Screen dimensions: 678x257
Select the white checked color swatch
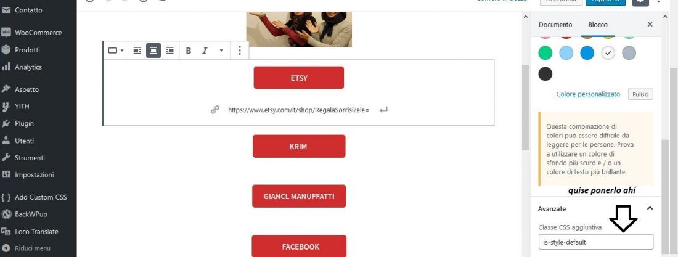point(608,53)
